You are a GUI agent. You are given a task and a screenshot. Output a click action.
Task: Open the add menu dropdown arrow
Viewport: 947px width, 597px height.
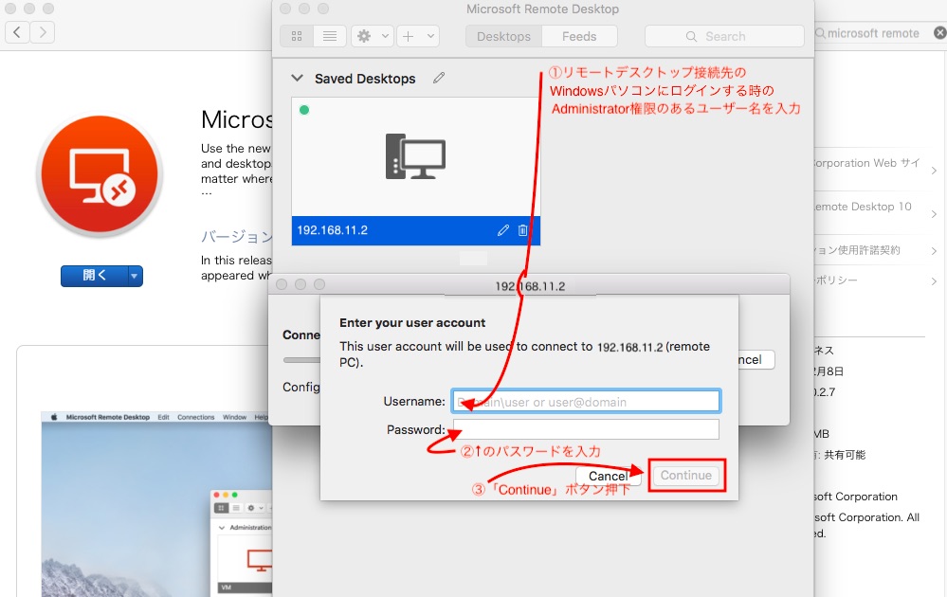pos(430,36)
